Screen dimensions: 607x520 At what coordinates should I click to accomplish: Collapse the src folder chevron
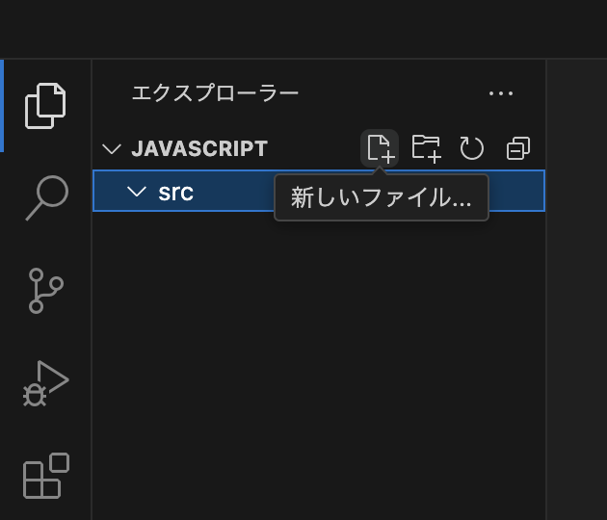137,192
